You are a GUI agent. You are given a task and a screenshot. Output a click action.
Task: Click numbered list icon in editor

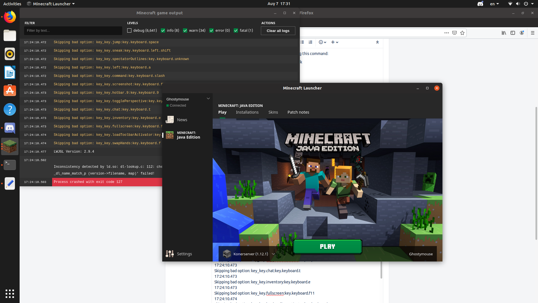(310, 42)
